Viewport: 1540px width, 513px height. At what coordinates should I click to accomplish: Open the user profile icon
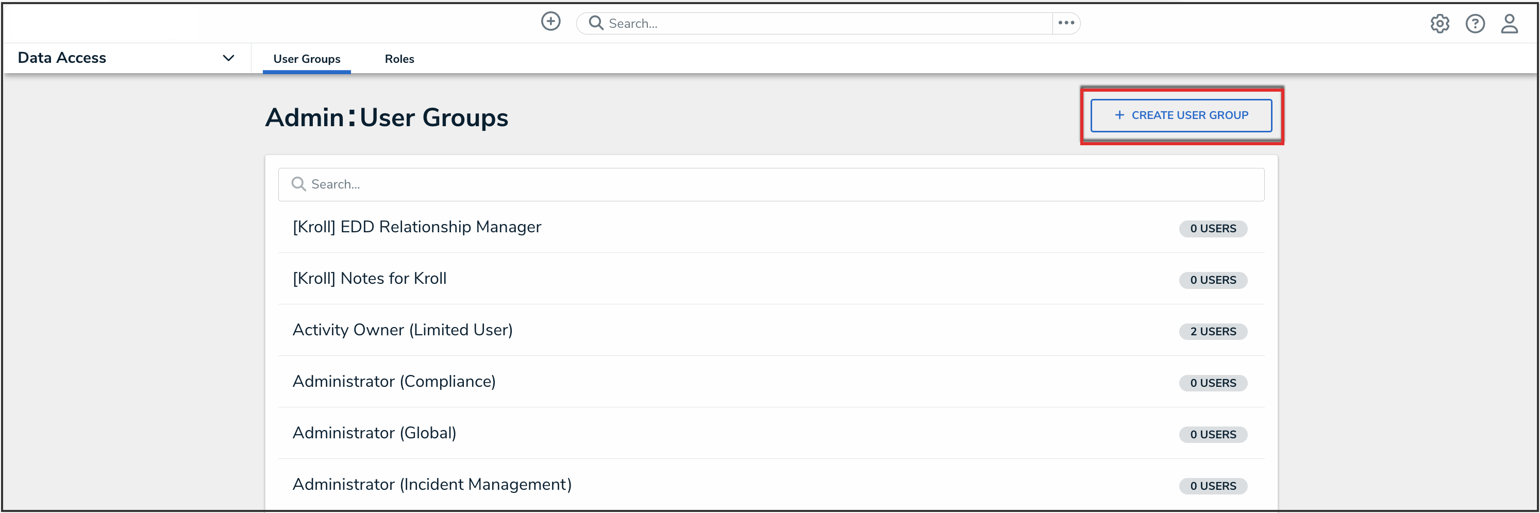pyautogui.click(x=1510, y=24)
